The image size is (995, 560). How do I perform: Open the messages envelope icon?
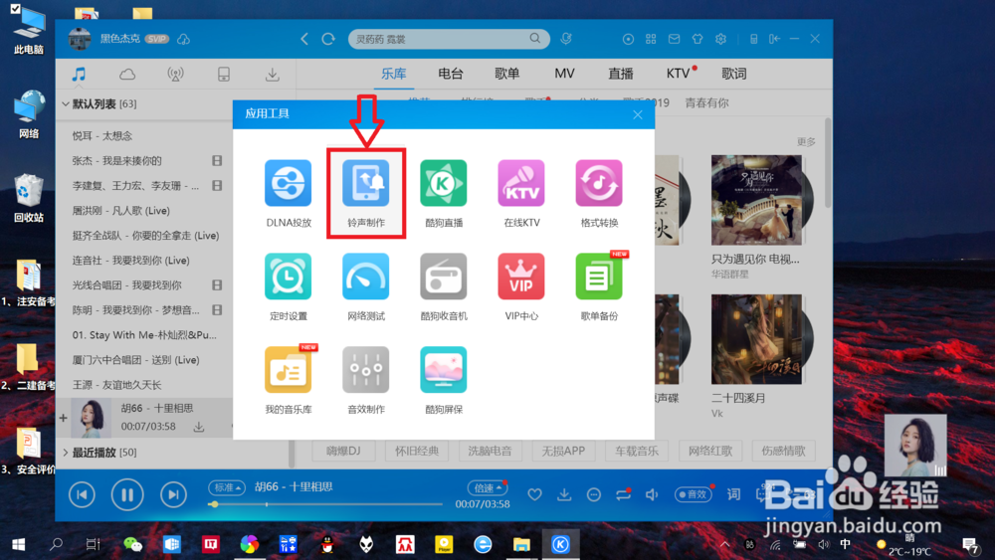coord(674,39)
